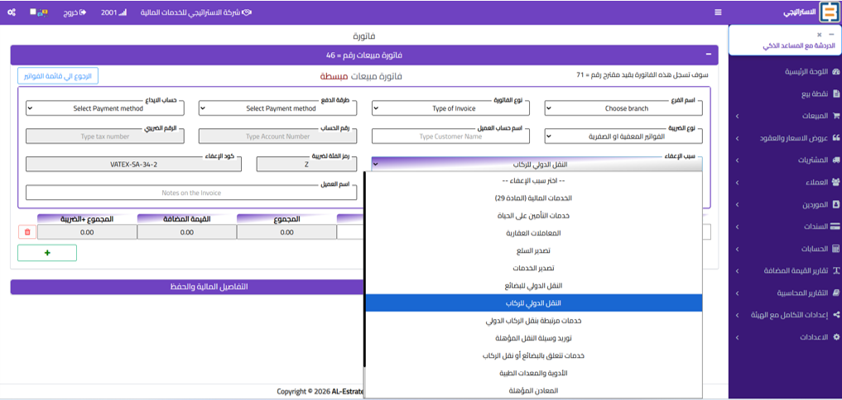Click the vouchers card icon

pos(835,226)
